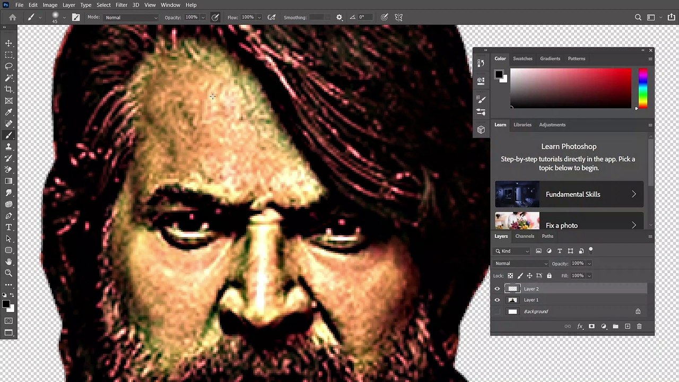Select the History Brush tool

click(8, 158)
